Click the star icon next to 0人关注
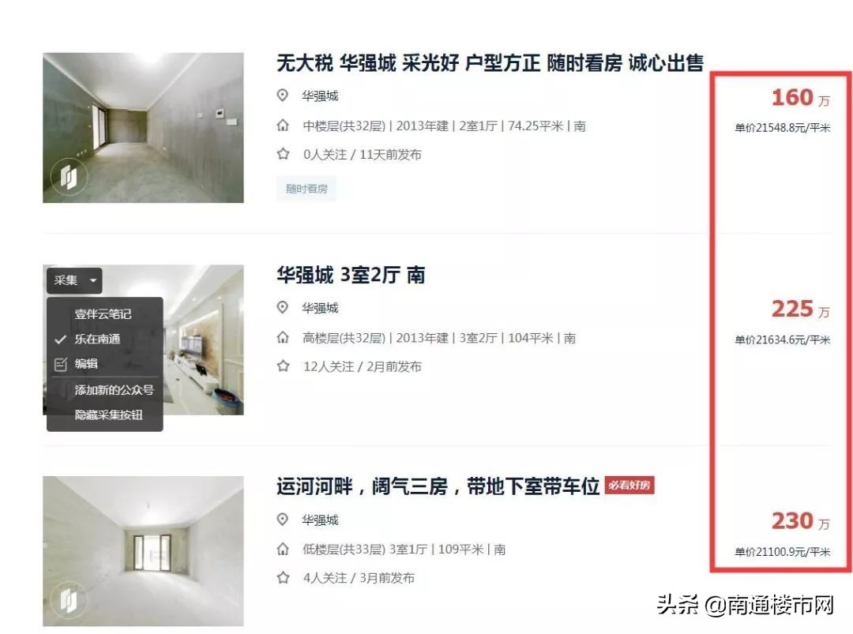The width and height of the screenshot is (853, 634). point(283,154)
